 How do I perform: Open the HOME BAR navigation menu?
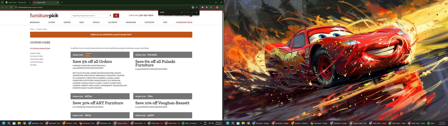(131, 22)
